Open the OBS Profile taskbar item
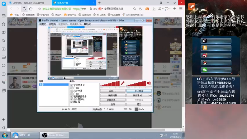Screen dimensions: 247x139 (x=54, y=135)
